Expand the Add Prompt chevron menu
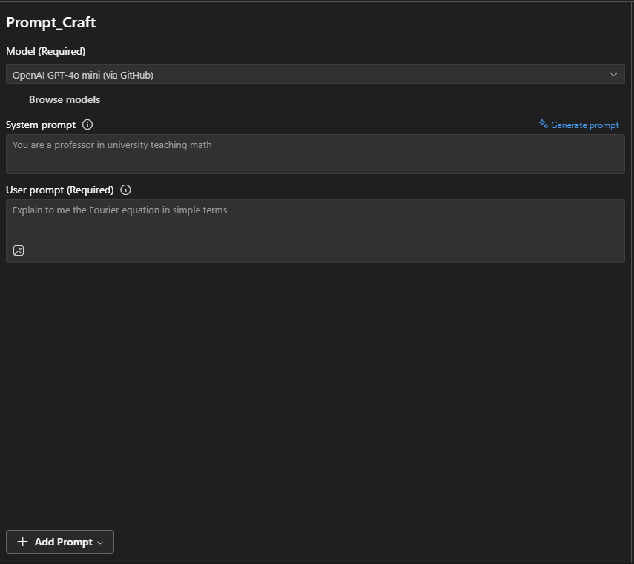Viewport: 634px width, 564px height. (101, 543)
